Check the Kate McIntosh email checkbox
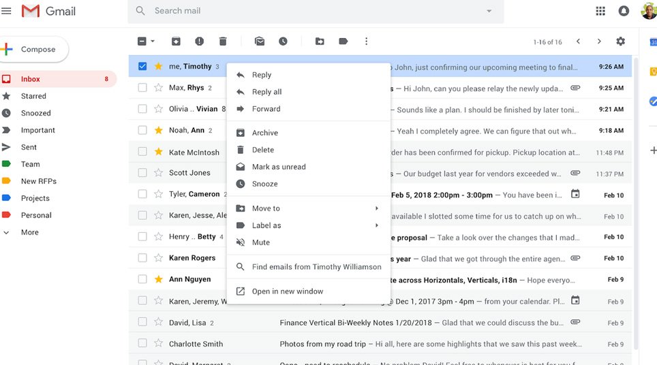 [142, 152]
